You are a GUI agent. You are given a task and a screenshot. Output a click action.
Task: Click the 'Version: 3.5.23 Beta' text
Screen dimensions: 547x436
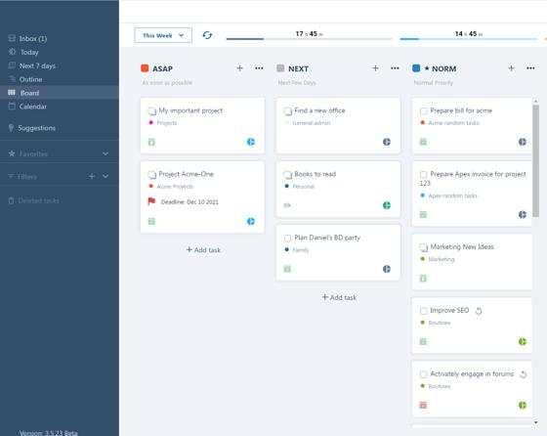(x=48, y=433)
